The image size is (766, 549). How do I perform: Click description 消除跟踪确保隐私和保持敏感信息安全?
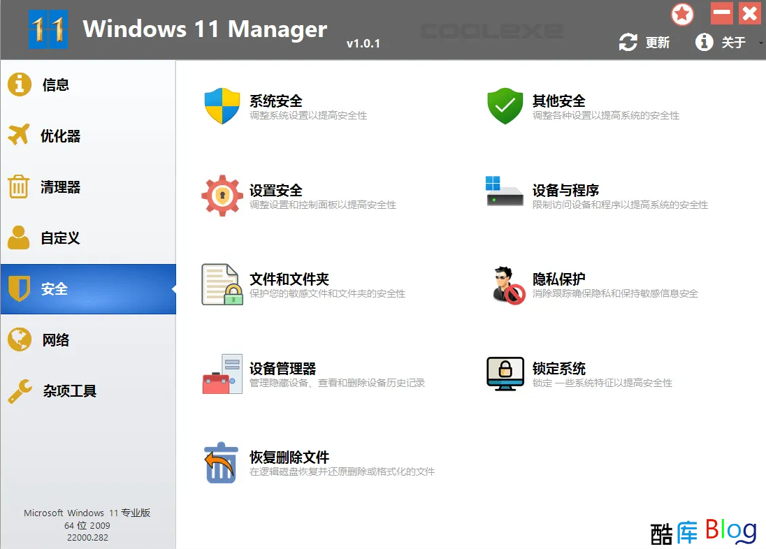[616, 293]
